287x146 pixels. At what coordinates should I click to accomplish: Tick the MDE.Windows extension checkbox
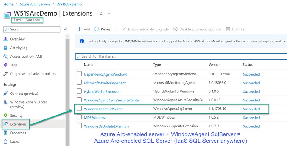pos(79,117)
